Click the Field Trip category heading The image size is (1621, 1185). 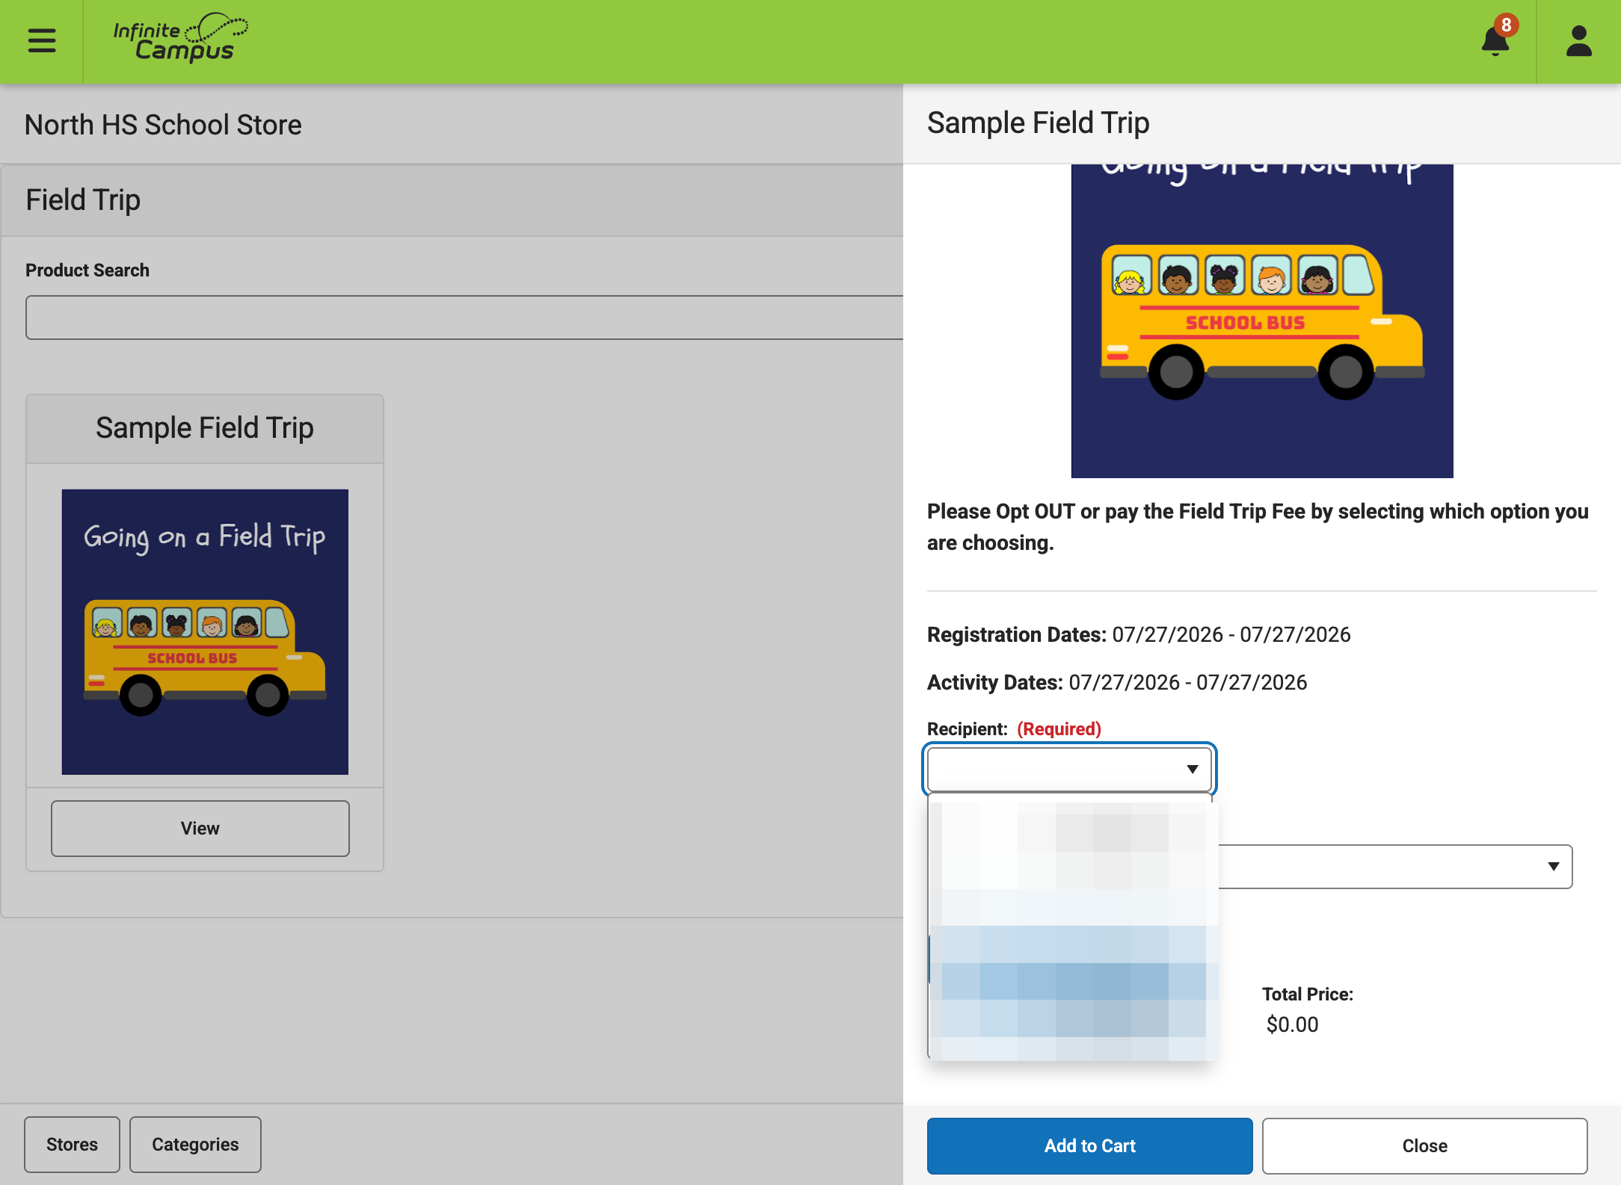[x=83, y=200]
